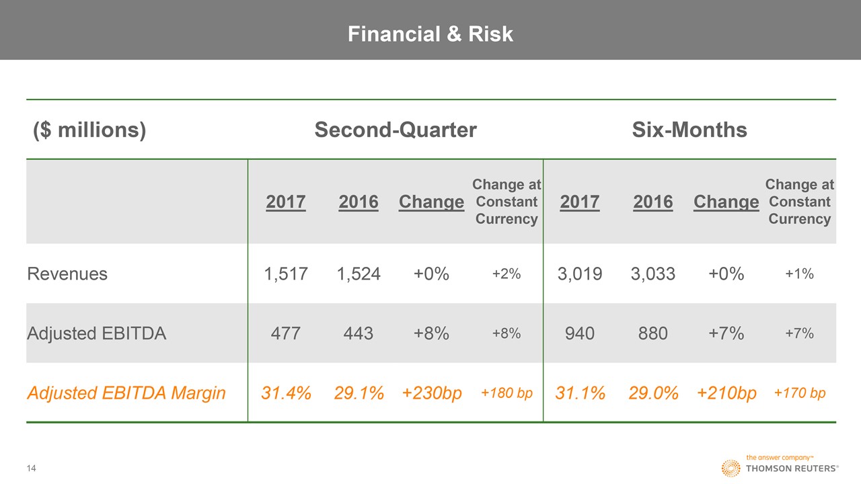The image size is (861, 484).
Task: Click the Thomson Reuters circular dot logo
Action: tap(730, 468)
